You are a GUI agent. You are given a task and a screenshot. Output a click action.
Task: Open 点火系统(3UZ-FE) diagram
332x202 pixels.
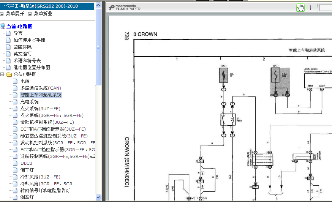[40, 109]
